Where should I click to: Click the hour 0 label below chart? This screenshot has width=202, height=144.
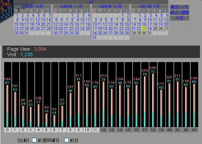8,130
